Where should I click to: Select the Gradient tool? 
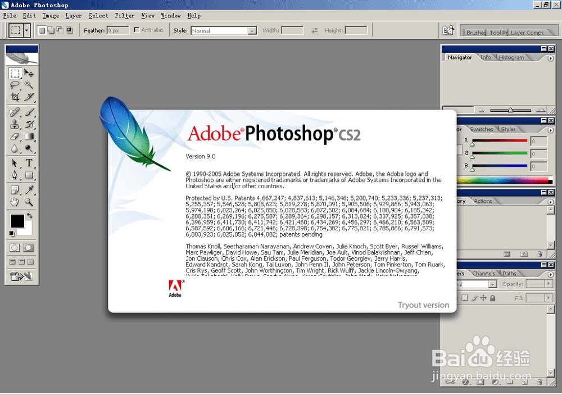[29, 136]
